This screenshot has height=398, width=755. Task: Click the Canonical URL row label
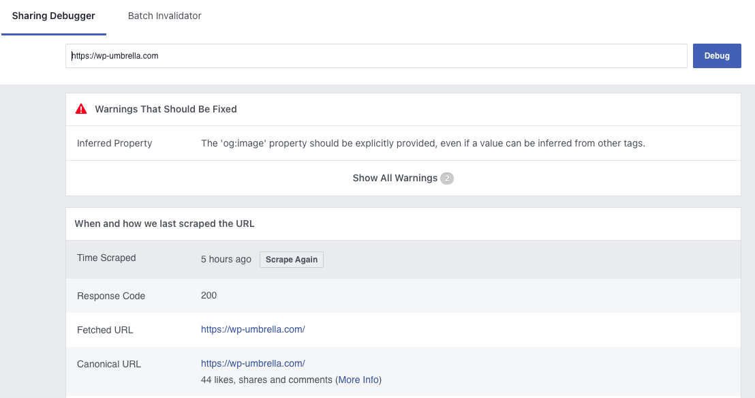click(x=109, y=363)
